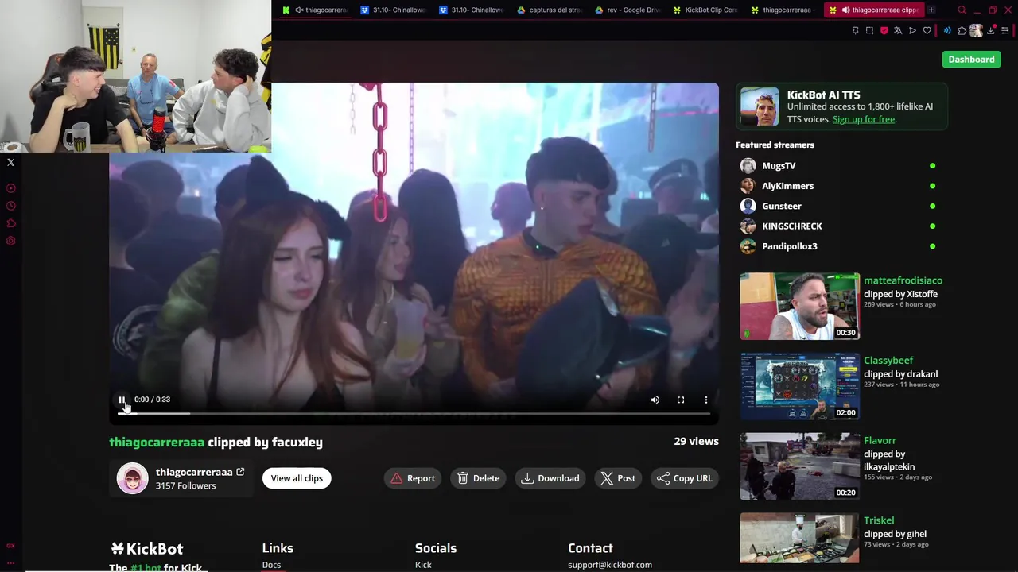
Task: Click the blue sound waves icon
Action: [946, 30]
